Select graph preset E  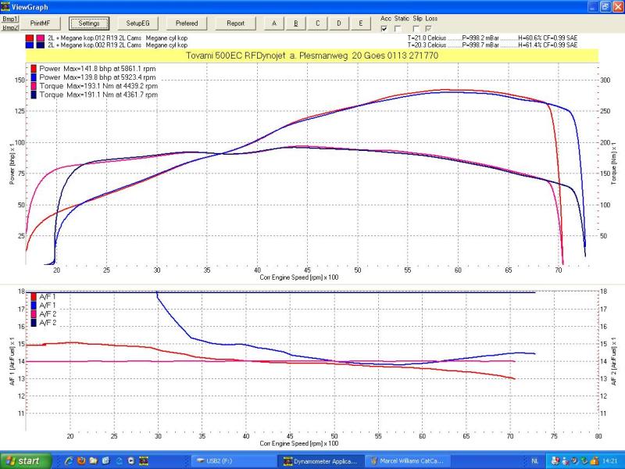(359, 23)
